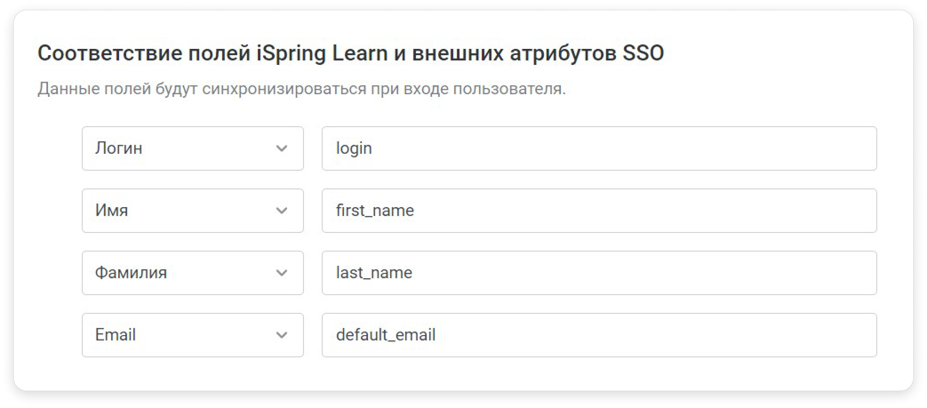Click the heading 'Соответствие полей iSpring Learn'

213,54
